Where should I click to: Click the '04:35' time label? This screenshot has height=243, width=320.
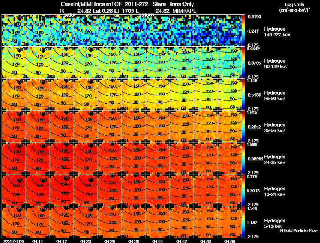(x=134, y=241)
